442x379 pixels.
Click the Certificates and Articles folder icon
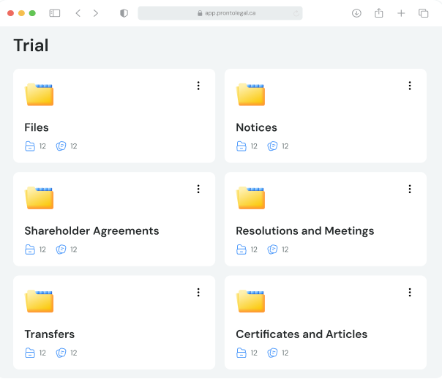(250, 301)
